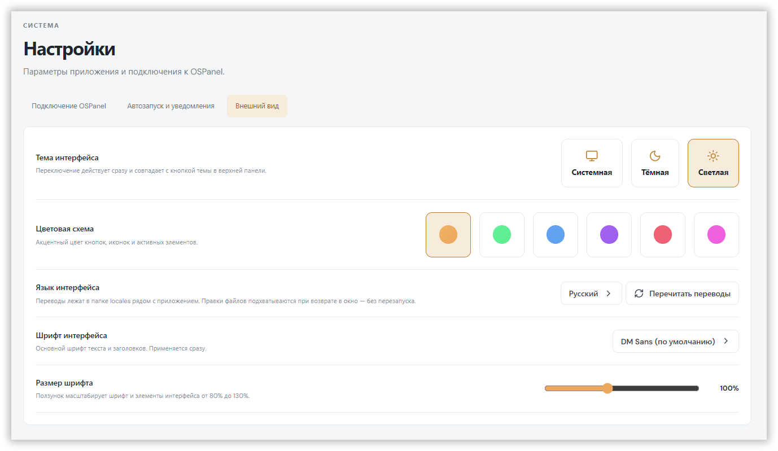Click the Настройки page heading
This screenshot has width=778, height=451.
coord(69,49)
